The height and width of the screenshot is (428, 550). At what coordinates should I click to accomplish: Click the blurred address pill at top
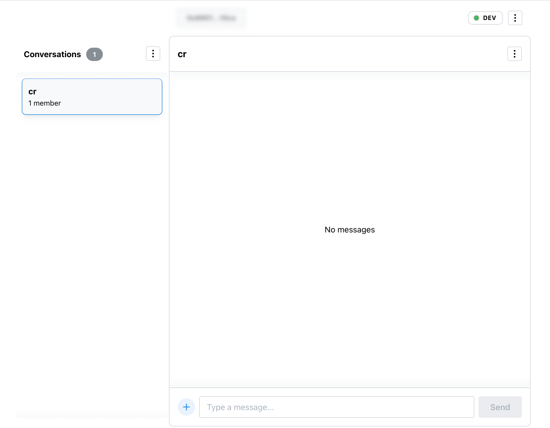pos(211,18)
